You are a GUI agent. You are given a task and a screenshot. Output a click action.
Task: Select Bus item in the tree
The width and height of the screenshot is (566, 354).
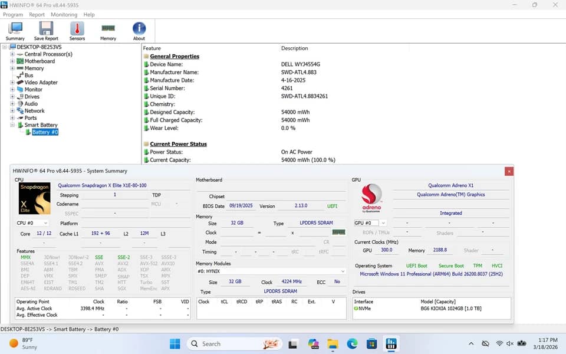(x=29, y=76)
